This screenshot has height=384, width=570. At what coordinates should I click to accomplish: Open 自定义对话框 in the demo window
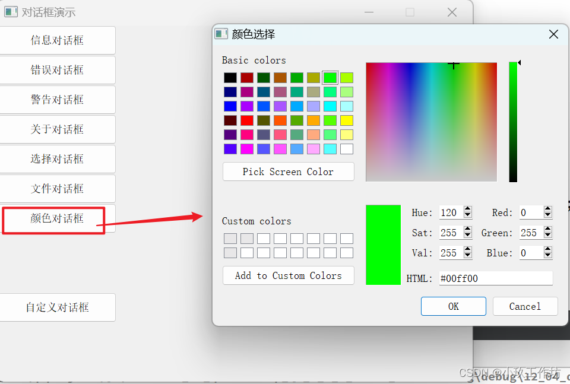pyautogui.click(x=57, y=307)
